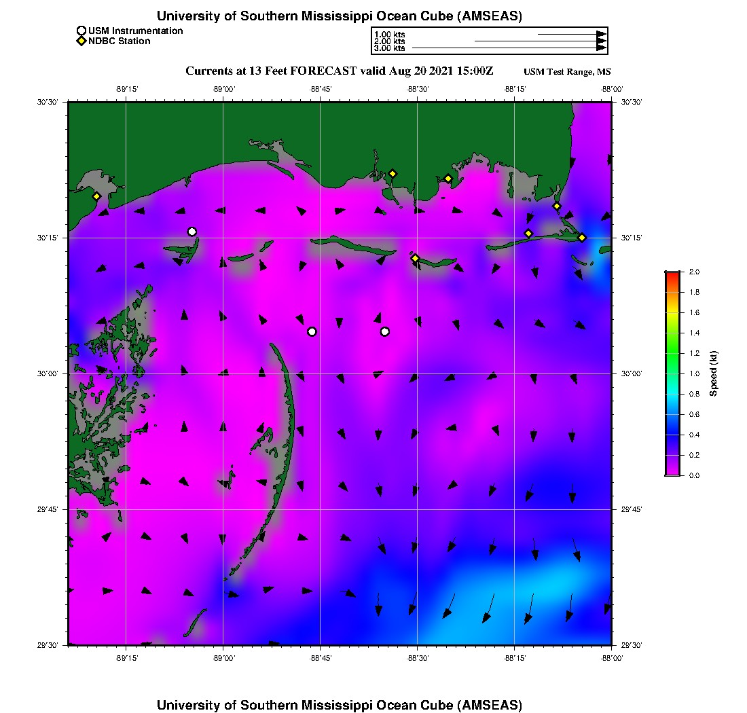Click the top Ocean Cube (AMSEAS) heading

[340, 16]
